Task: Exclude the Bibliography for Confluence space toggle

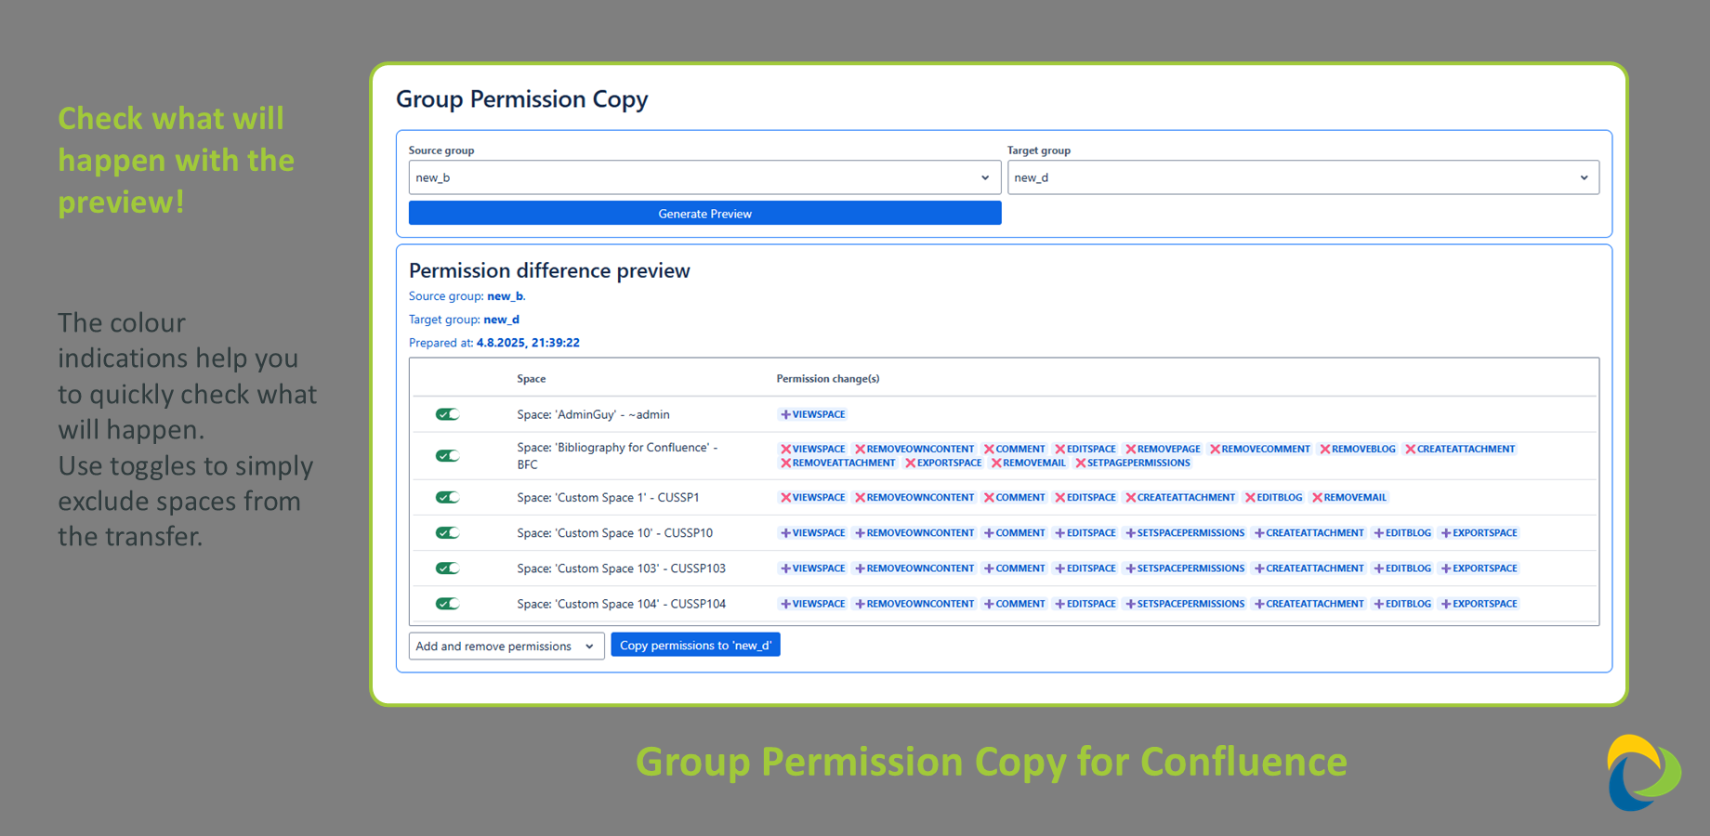Action: [x=448, y=455]
